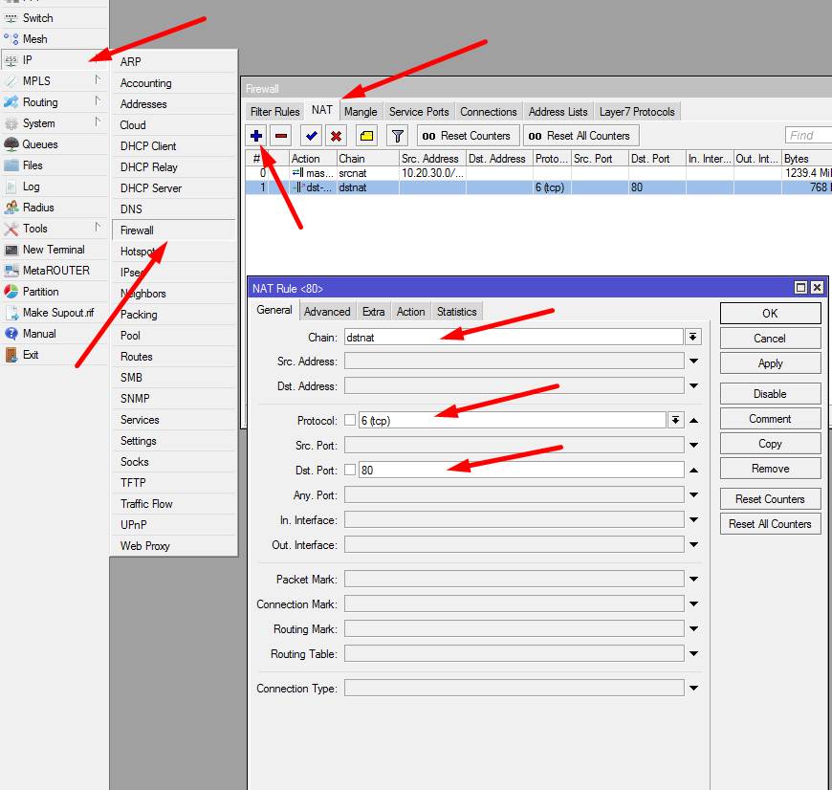Open New Terminal from the sidebar
The height and width of the screenshot is (790, 832).
pos(54,250)
